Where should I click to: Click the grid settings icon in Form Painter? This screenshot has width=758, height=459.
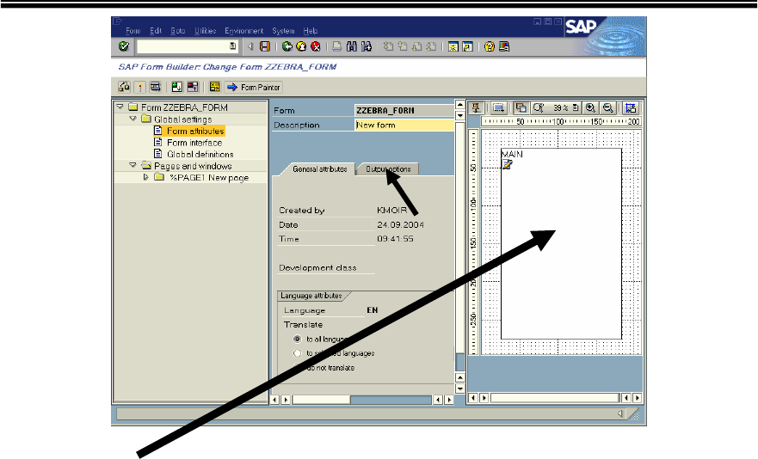[x=630, y=107]
